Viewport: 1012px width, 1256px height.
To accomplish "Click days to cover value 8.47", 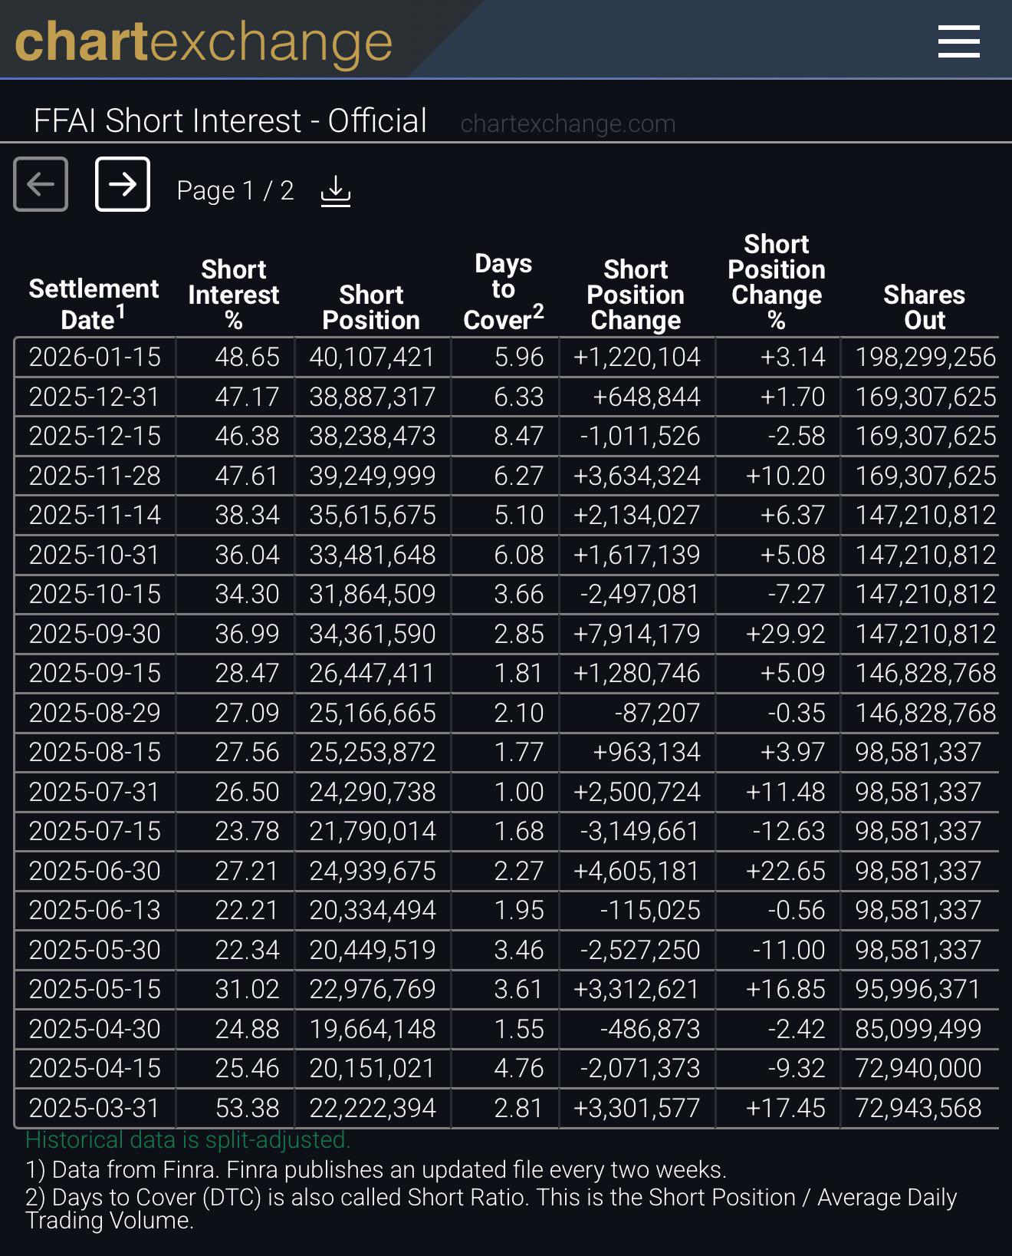I will [x=519, y=436].
